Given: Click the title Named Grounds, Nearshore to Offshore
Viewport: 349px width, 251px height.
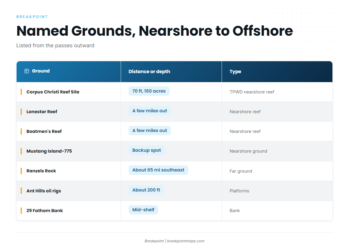Looking at the screenshot, I should [x=154, y=31].
